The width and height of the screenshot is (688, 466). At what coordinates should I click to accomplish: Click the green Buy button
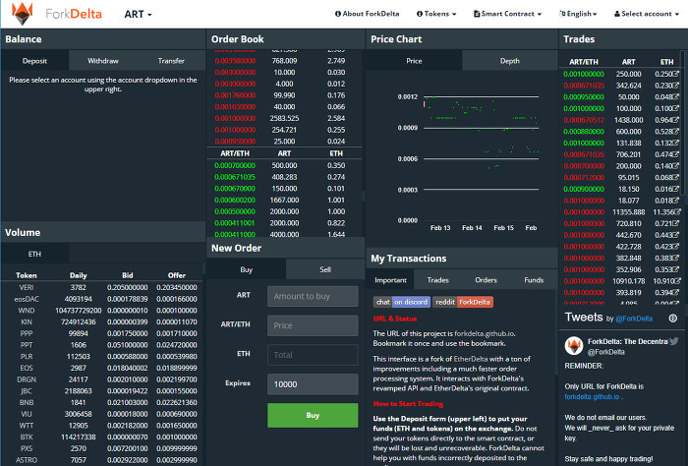pyautogui.click(x=313, y=415)
